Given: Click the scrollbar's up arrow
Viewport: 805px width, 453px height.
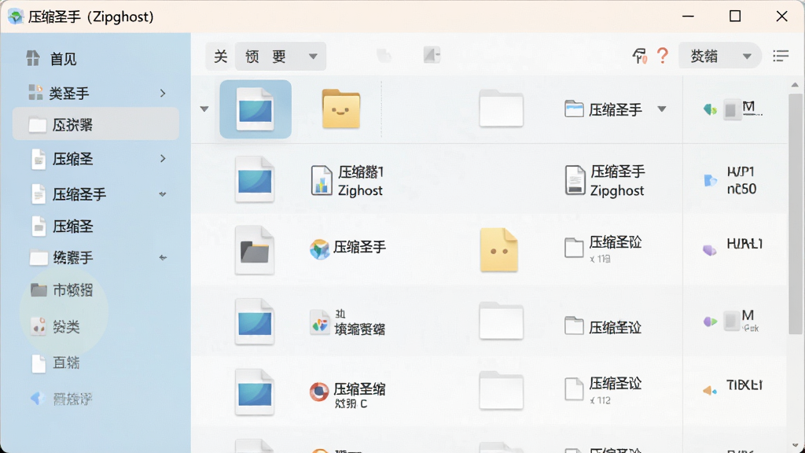Looking at the screenshot, I should point(795,85).
